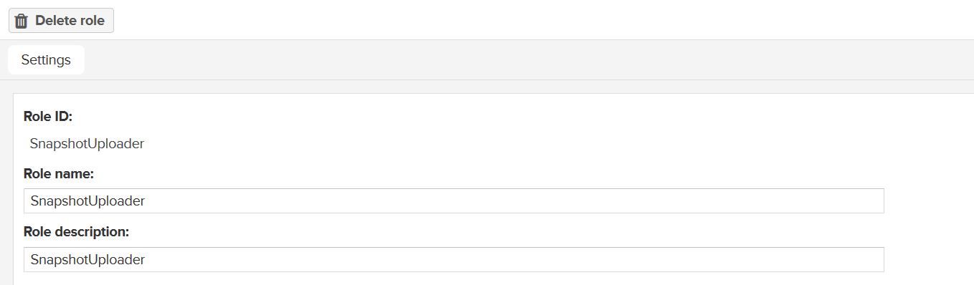This screenshot has width=974, height=285.
Task: Click SnapshotUploader text inside Role name field
Action: point(88,201)
